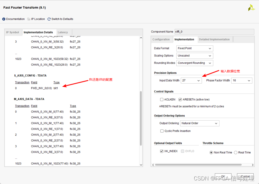Open the Data Format dropdown
This screenshot has height=184, width=259.
[x=195, y=48]
